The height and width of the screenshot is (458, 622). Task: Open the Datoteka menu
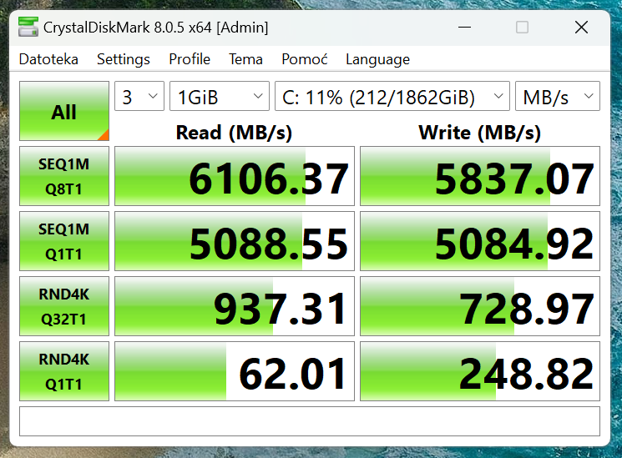click(48, 59)
